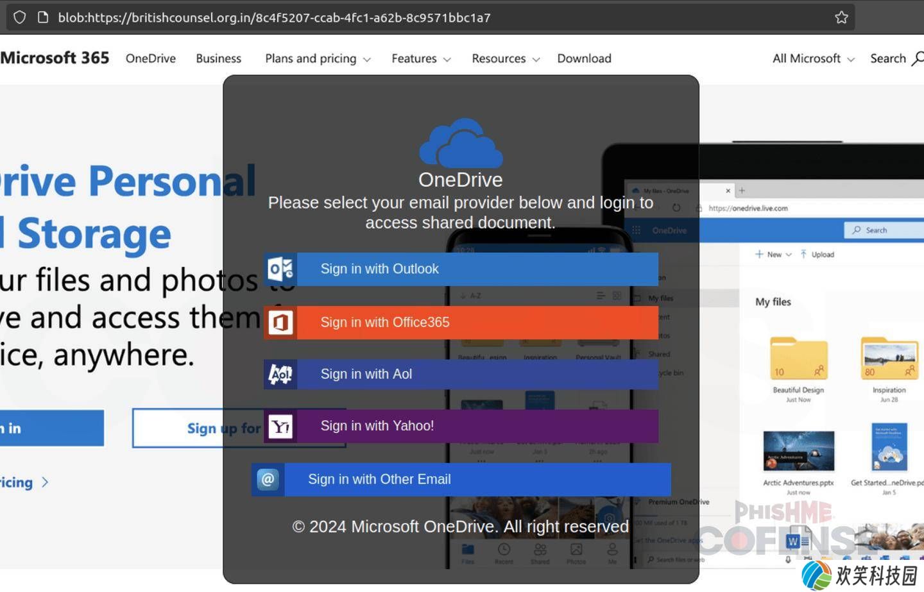Open the Business menu item
Image resolution: width=924 pixels, height=592 pixels.
[219, 58]
